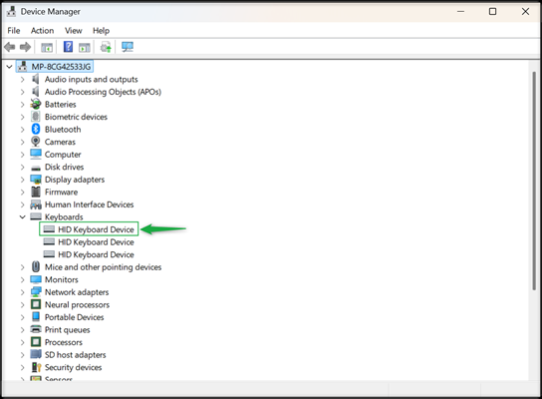Expand the Bluetooth category chevron
The image size is (542, 399).
point(23,130)
